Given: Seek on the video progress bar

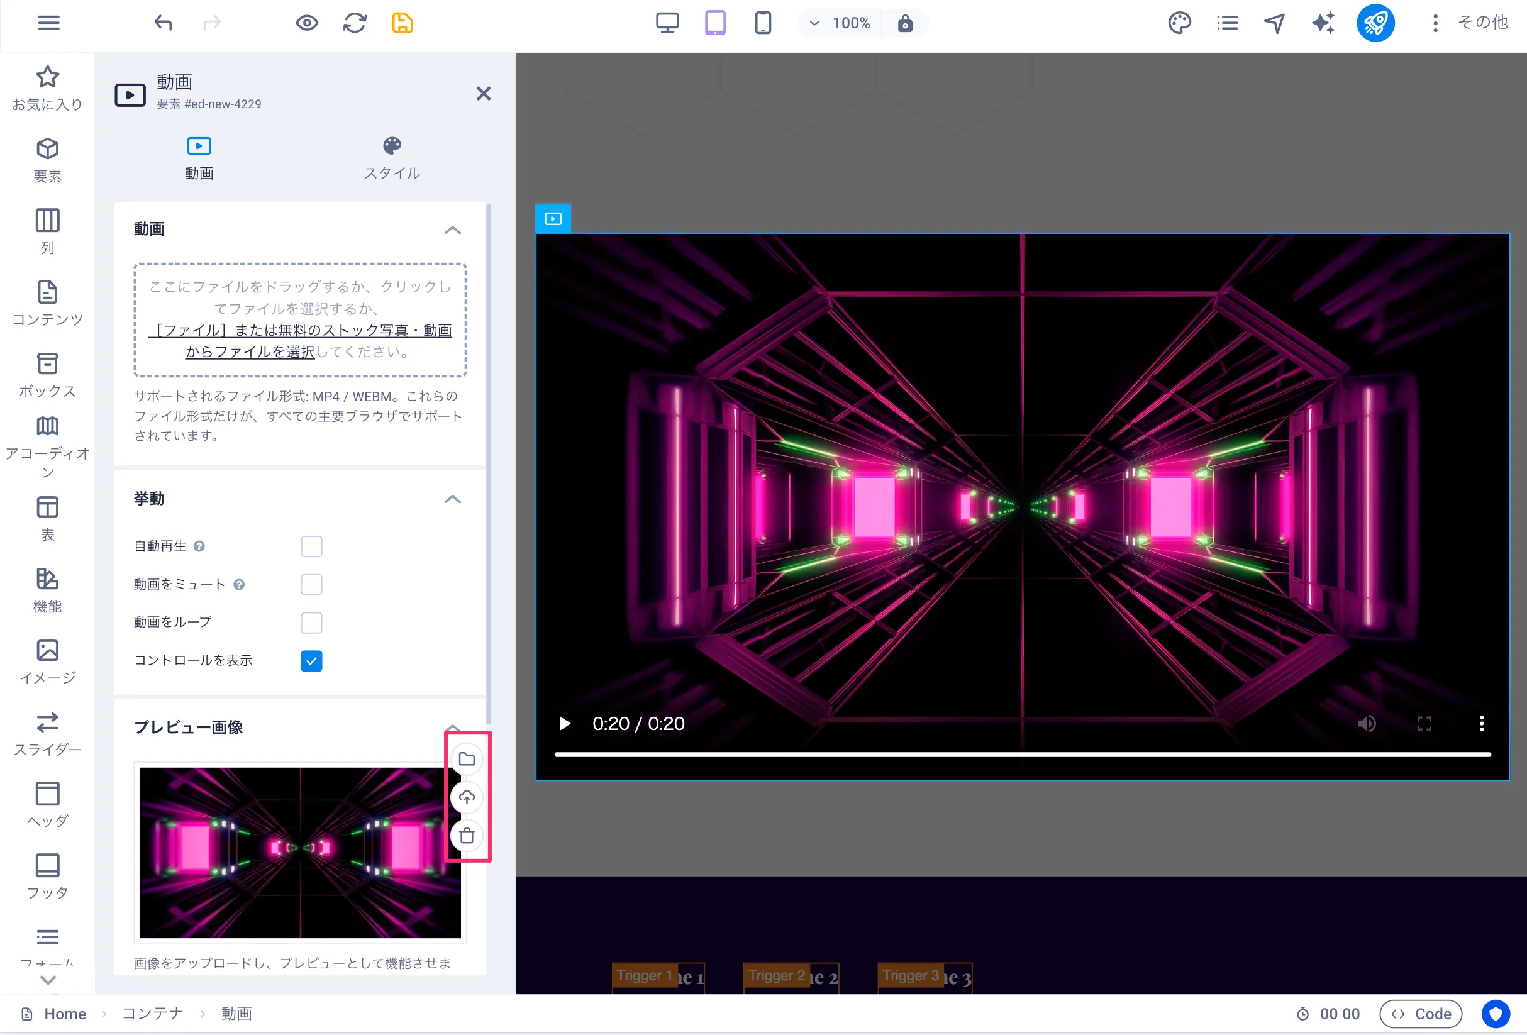Looking at the screenshot, I should click(x=1023, y=755).
